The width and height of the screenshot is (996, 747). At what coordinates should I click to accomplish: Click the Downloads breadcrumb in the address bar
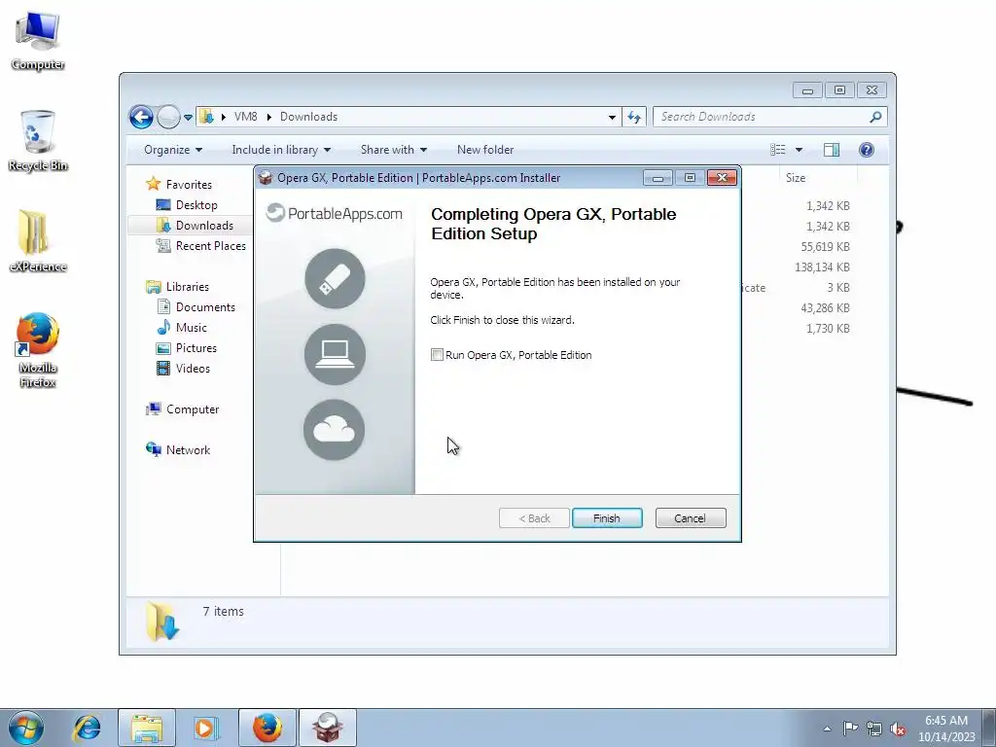coord(308,117)
